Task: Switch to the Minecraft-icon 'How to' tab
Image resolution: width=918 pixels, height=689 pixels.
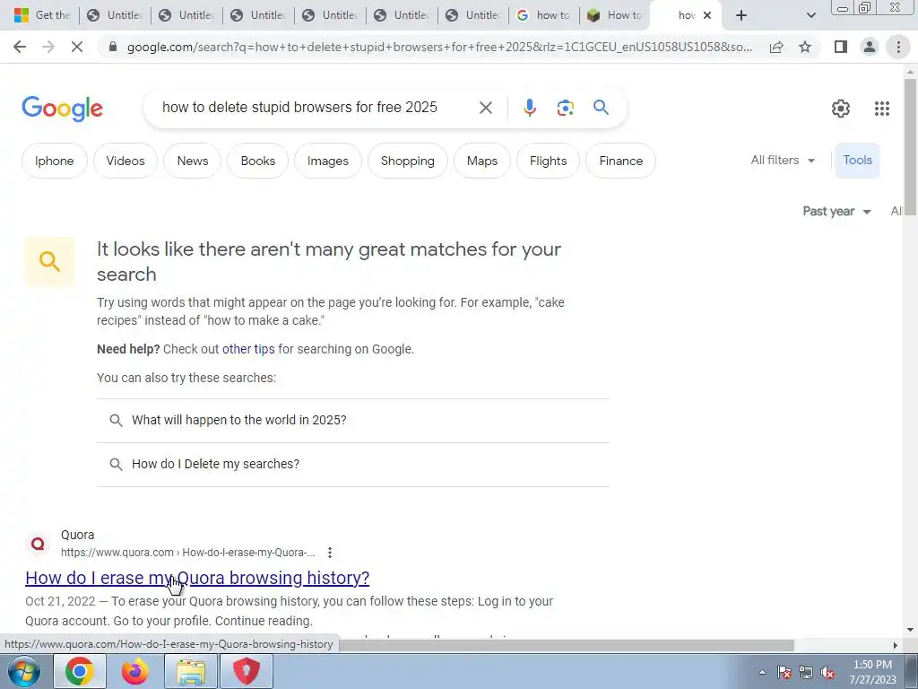Action: [x=614, y=15]
